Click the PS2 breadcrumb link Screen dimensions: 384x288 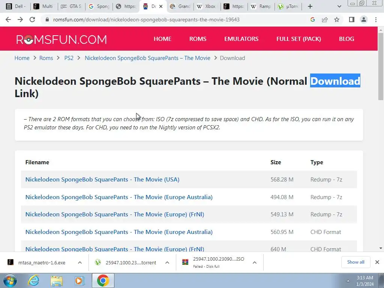click(x=69, y=58)
